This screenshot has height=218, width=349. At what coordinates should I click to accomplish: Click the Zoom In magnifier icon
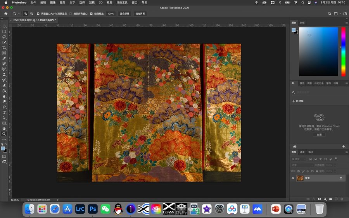[x=26, y=14]
